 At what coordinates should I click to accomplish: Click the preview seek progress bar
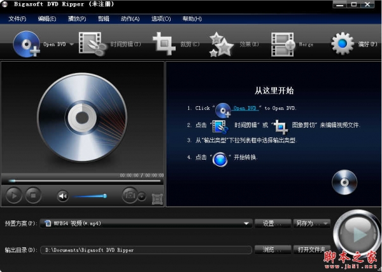pyautogui.click(x=85, y=181)
